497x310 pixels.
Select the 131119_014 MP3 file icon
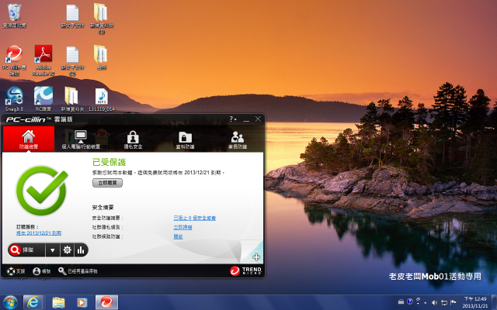click(x=102, y=99)
